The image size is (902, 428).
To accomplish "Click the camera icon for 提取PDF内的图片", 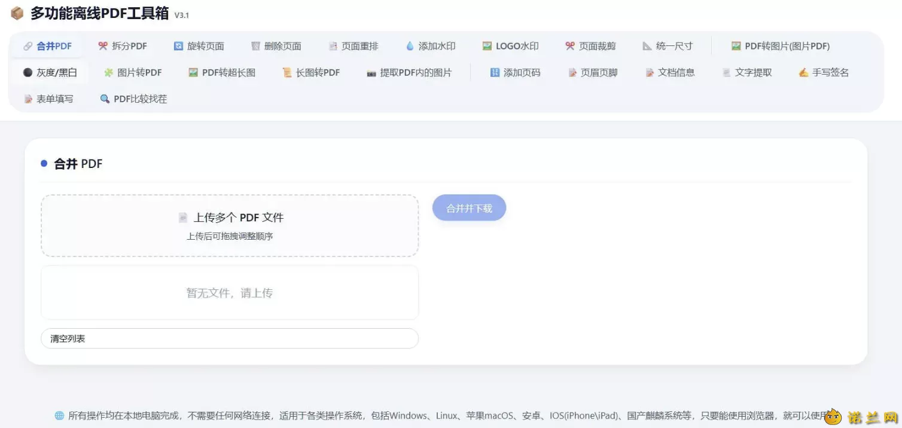I will pos(371,73).
